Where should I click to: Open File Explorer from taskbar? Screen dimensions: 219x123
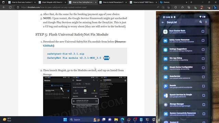(x=116, y=120)
